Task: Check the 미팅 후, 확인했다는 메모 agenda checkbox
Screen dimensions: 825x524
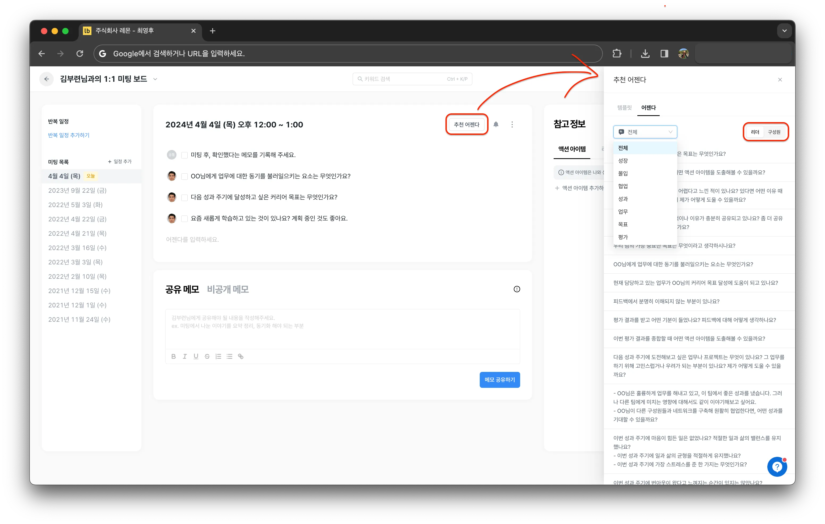Action: pyautogui.click(x=184, y=155)
